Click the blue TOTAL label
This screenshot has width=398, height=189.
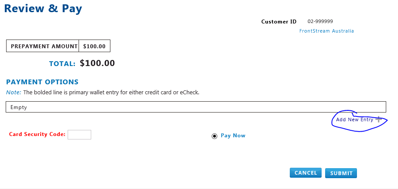[62, 64]
